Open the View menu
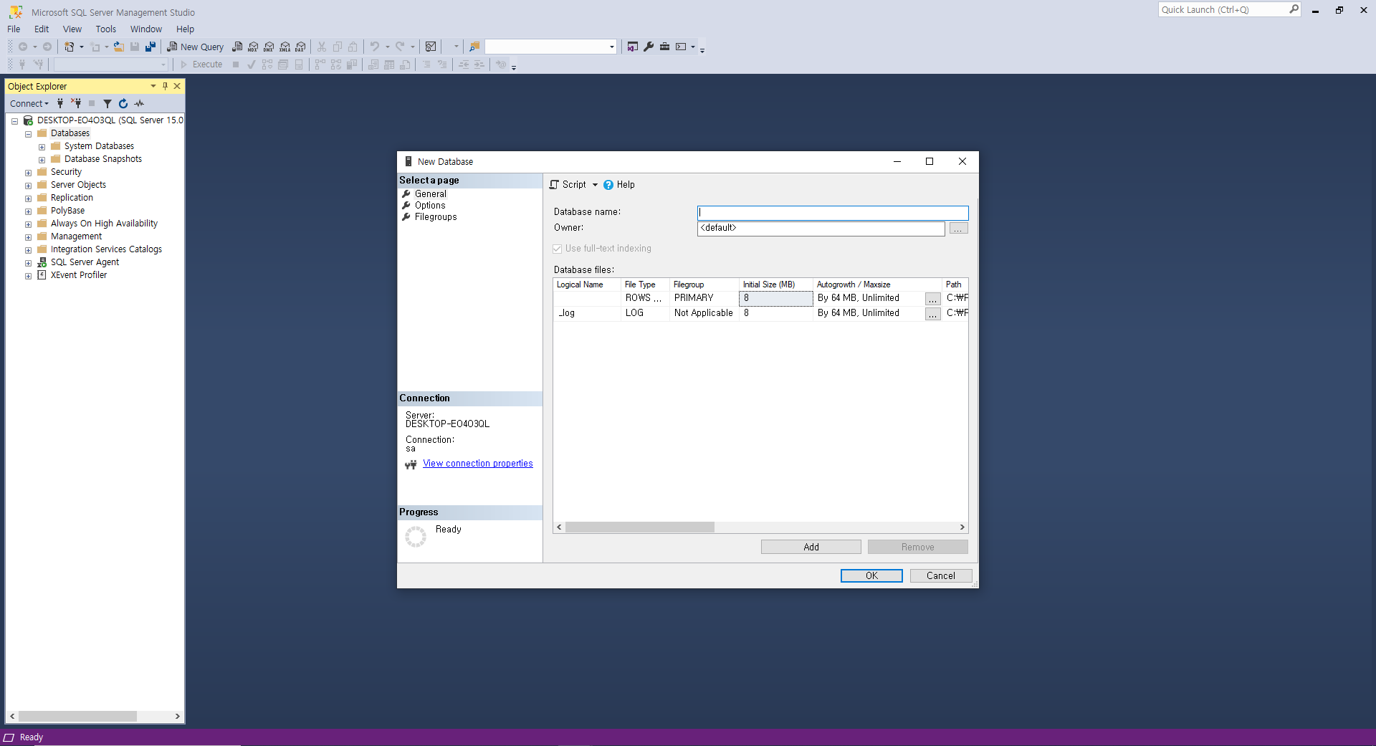This screenshot has height=746, width=1376. click(x=72, y=29)
